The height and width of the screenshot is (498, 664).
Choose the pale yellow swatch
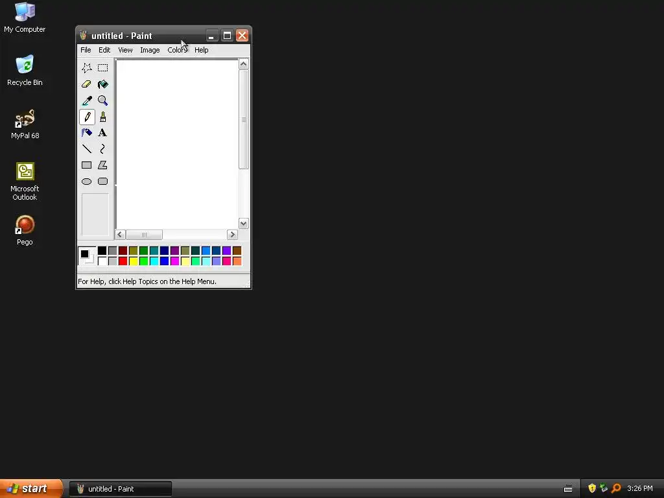tap(185, 261)
